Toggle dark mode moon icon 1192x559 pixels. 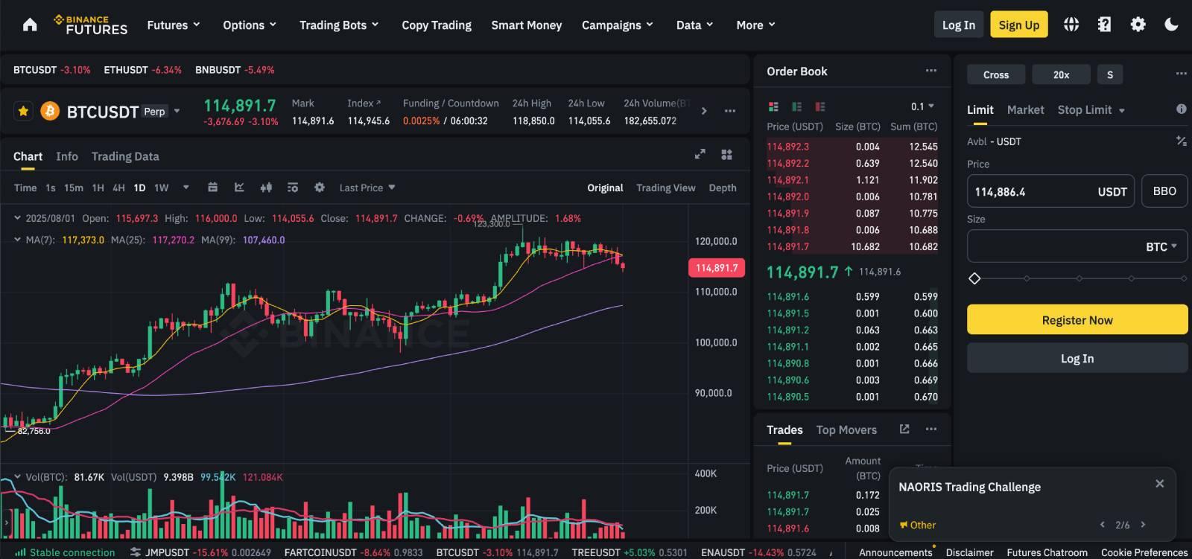1171,25
